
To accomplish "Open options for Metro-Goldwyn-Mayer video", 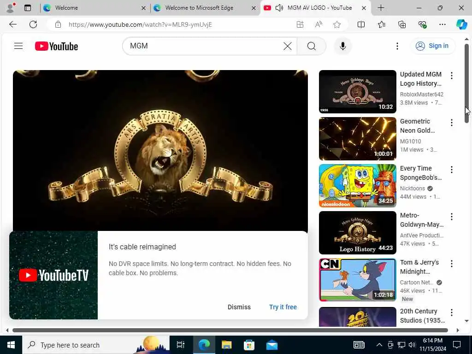I will [452, 217].
